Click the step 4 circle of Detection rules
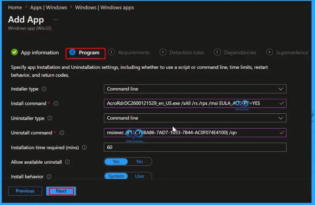 (163, 52)
